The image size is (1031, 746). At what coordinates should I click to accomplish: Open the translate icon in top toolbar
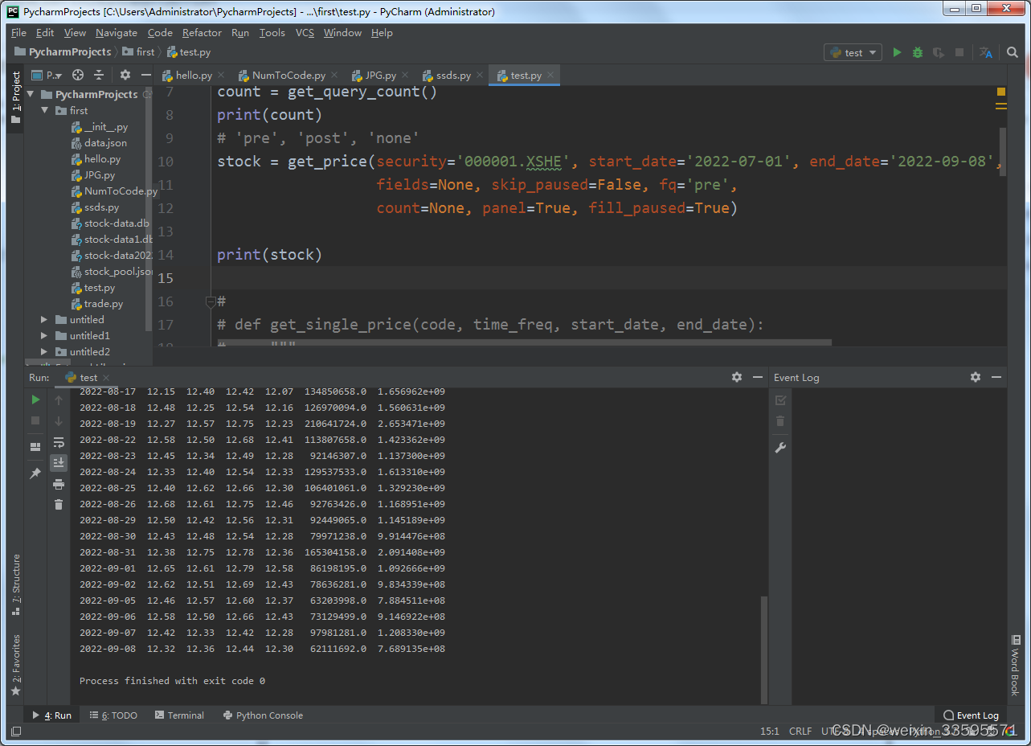(986, 52)
